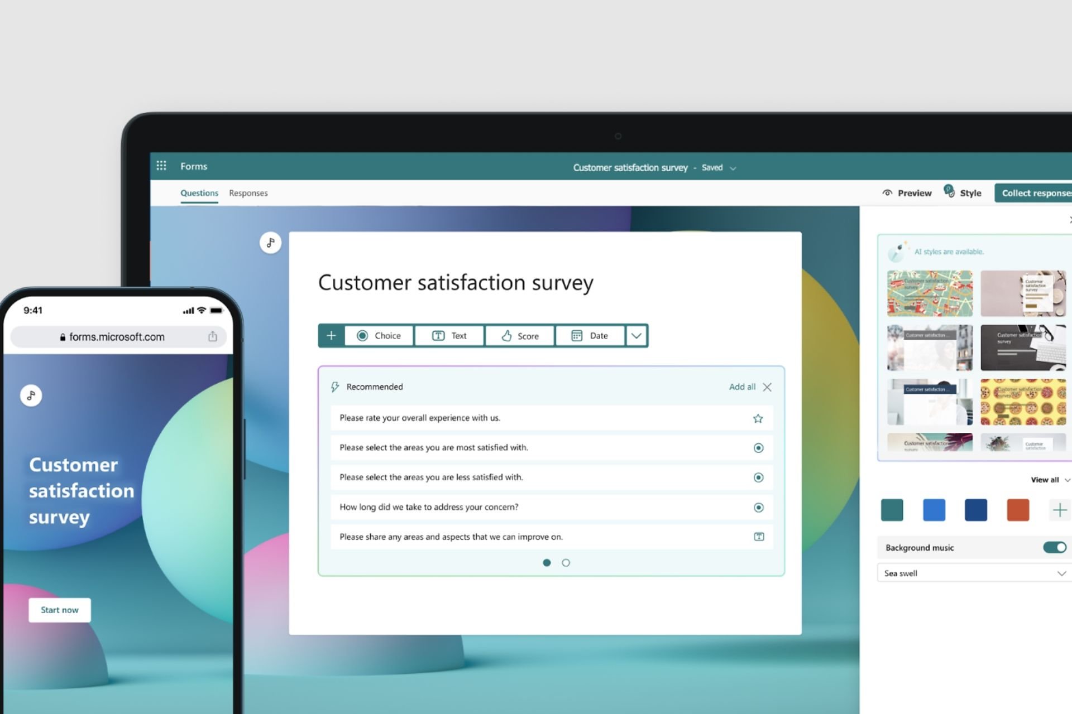This screenshot has width=1072, height=714.
Task: Pick the orange color swatch
Action: click(x=1018, y=510)
